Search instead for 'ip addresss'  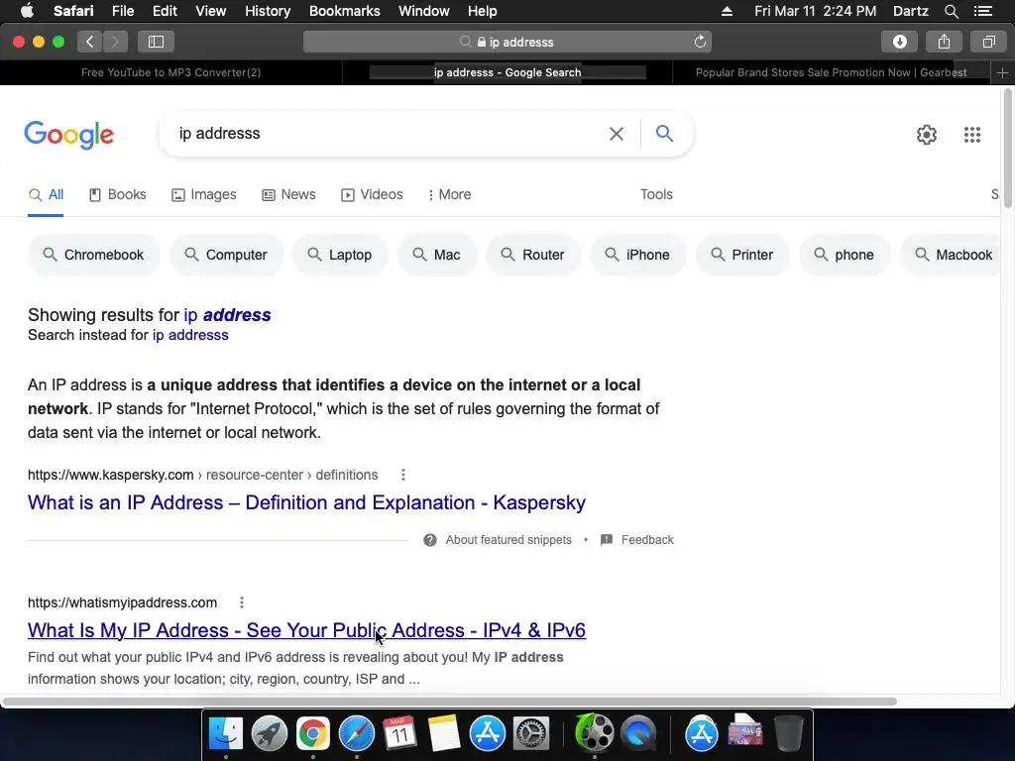(x=190, y=335)
